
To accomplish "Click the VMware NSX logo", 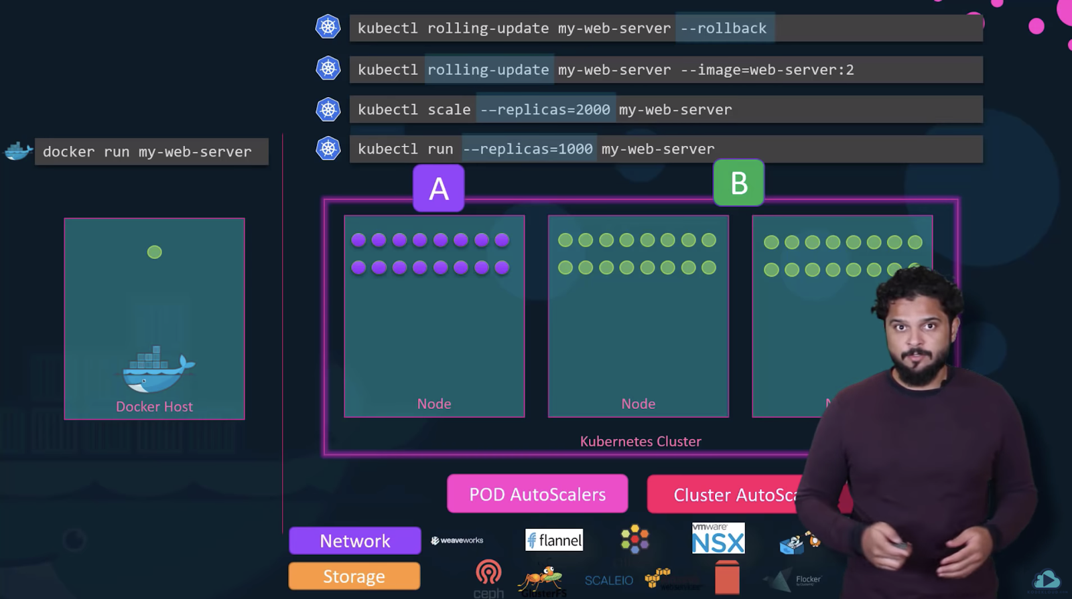I will (718, 538).
